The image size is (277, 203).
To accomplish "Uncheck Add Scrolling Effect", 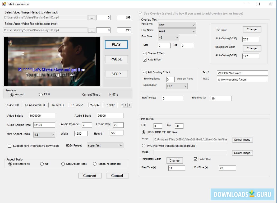I will tap(145, 72).
